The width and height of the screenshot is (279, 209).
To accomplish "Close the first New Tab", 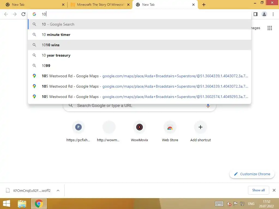I will [x=63, y=5].
